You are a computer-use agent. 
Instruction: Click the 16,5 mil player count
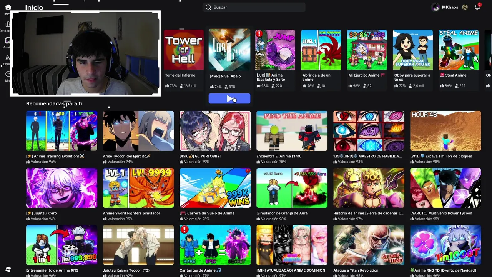188,86
